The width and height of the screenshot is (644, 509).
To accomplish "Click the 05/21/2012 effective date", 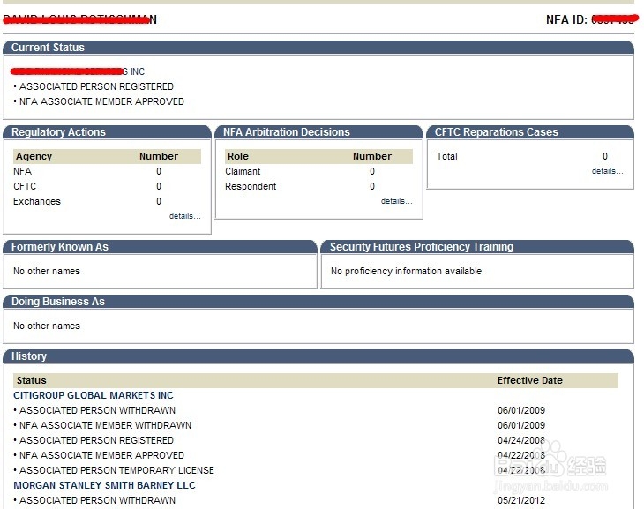I will tap(521, 500).
